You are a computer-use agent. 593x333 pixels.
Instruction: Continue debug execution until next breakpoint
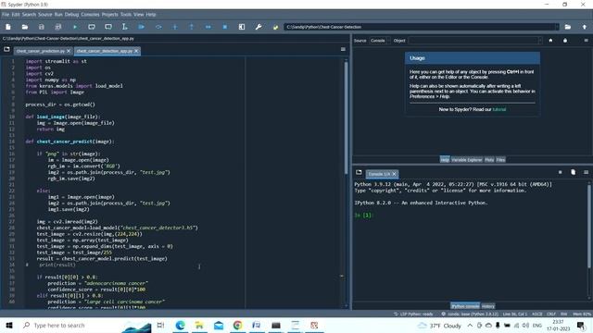click(208, 27)
